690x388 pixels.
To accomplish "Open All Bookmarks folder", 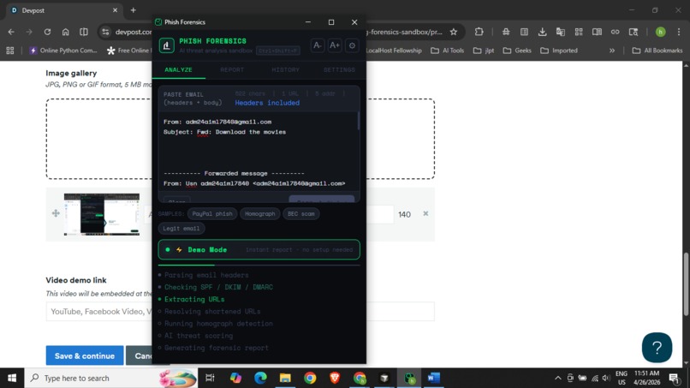I will click(x=657, y=51).
